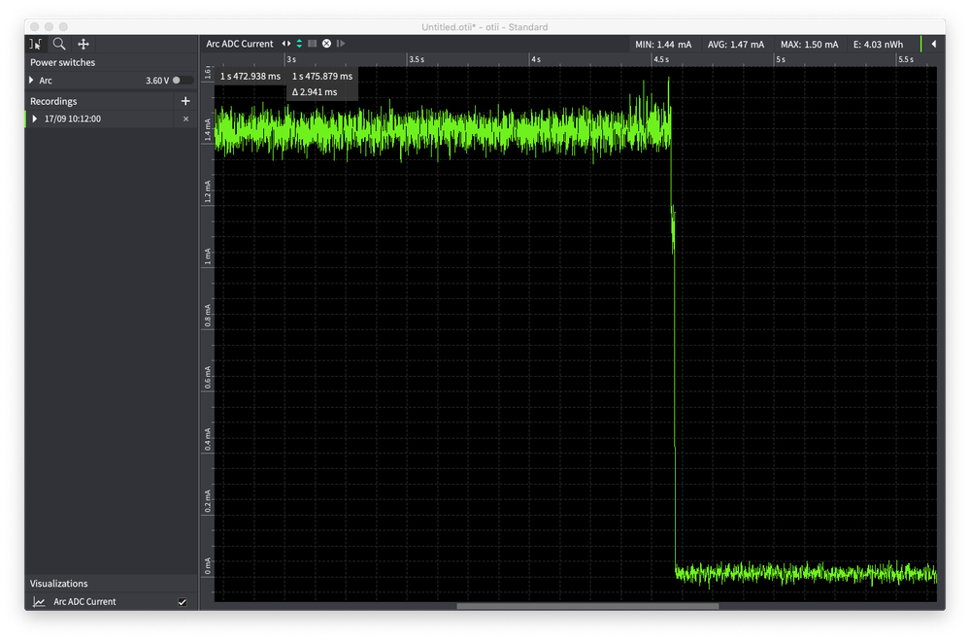Toggle the Arc power switch
970x641 pixels.
tap(183, 81)
